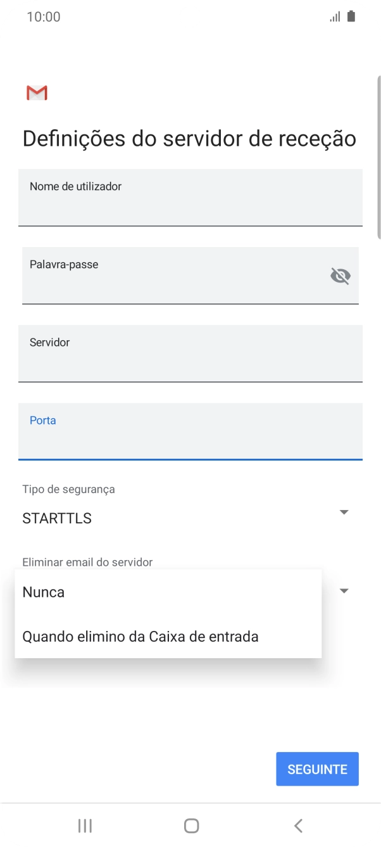Tap the Home button in navigation bar

click(x=190, y=825)
